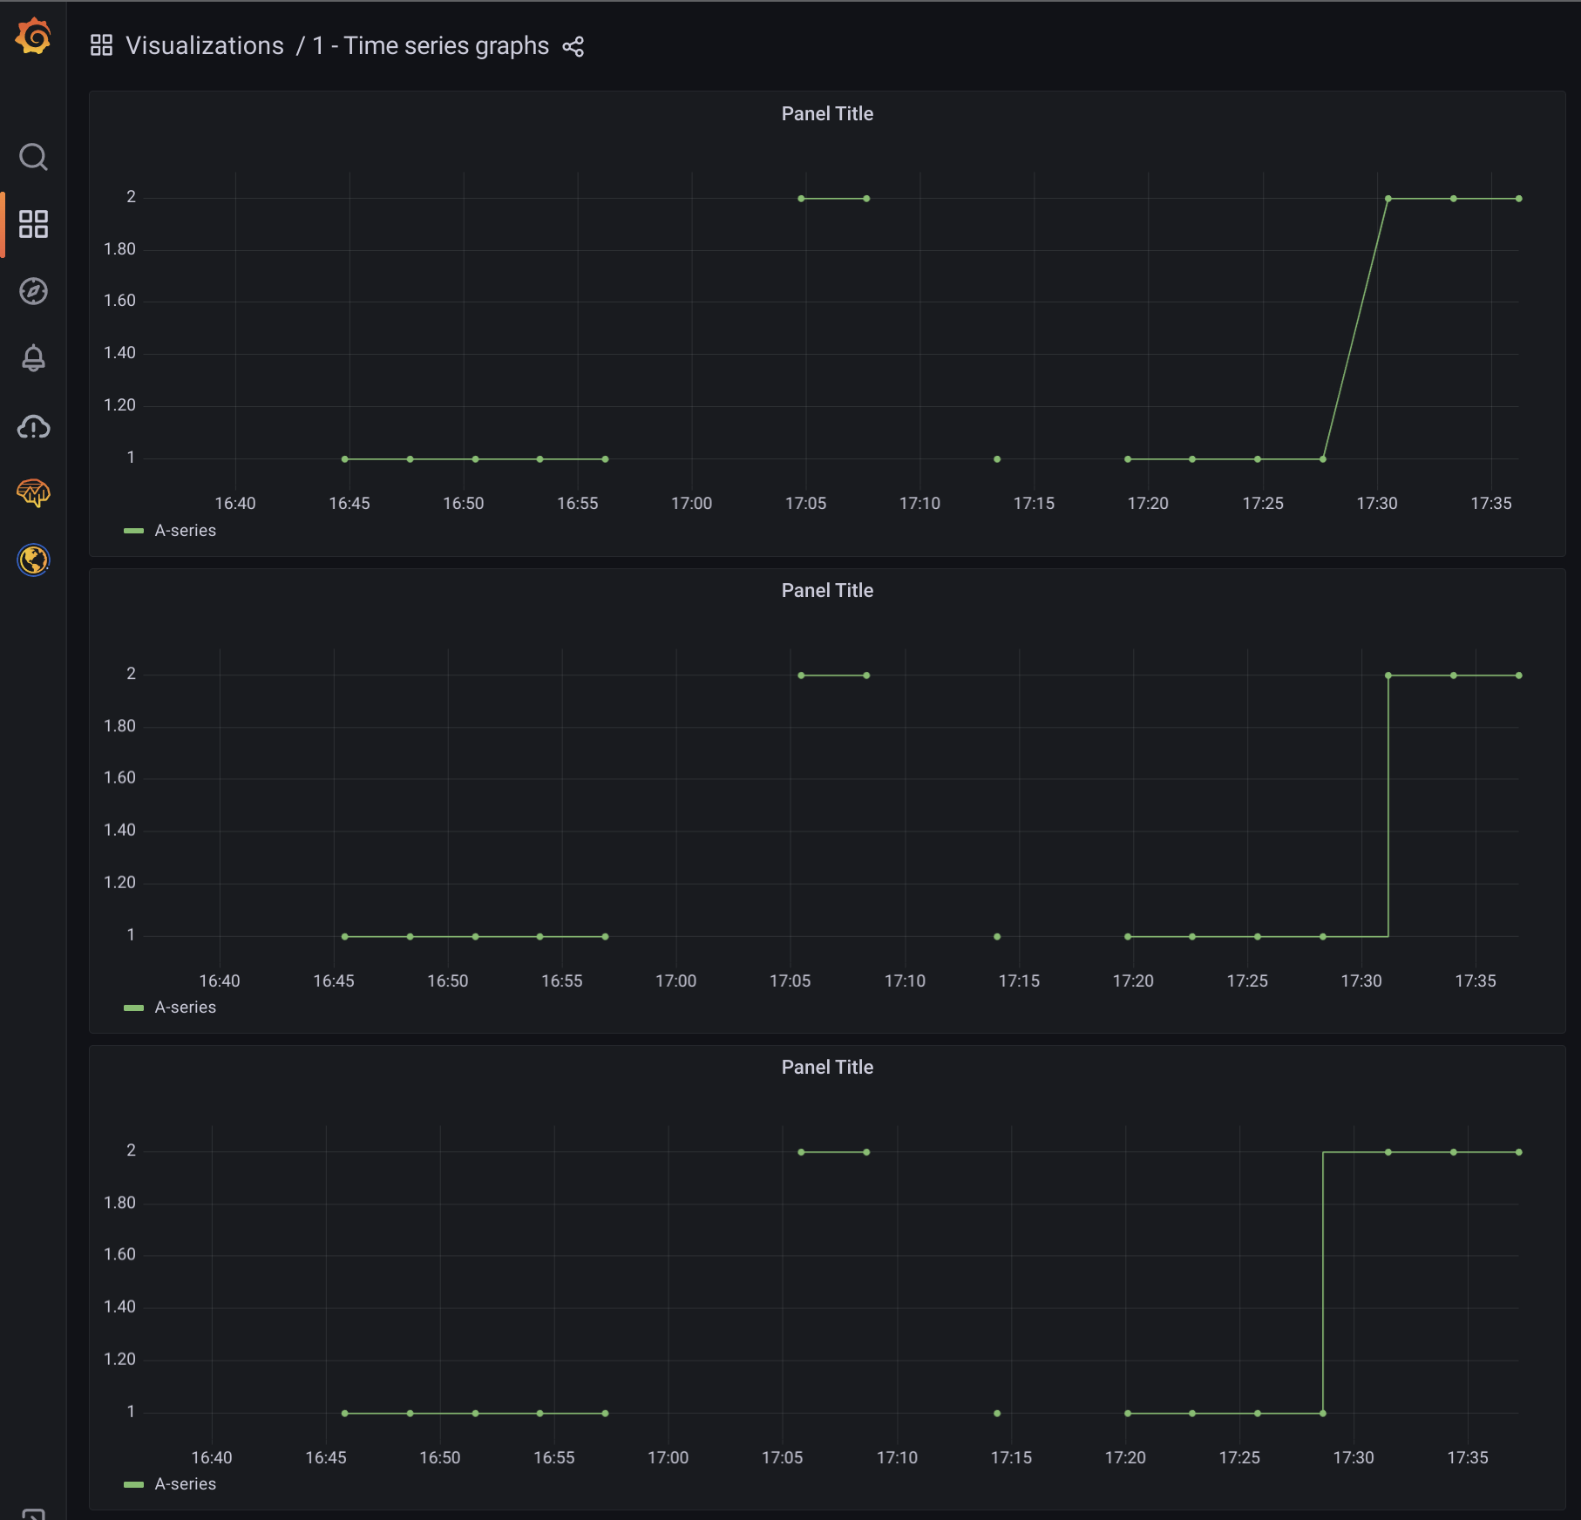Viewport: 1581px width, 1520px height.
Task: Click the 17:05 data point on top graph
Action: (x=802, y=198)
